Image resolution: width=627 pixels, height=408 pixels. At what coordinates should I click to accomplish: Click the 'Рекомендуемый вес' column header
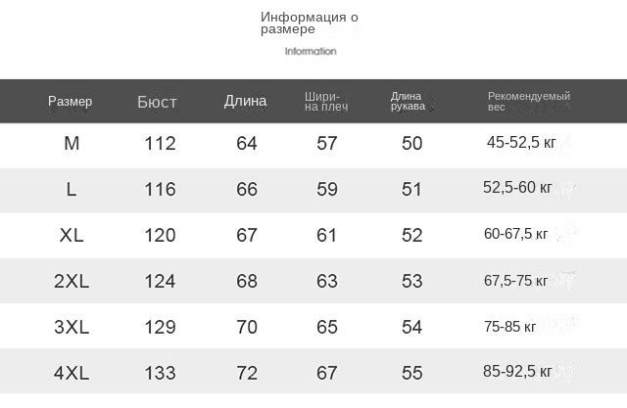click(529, 102)
